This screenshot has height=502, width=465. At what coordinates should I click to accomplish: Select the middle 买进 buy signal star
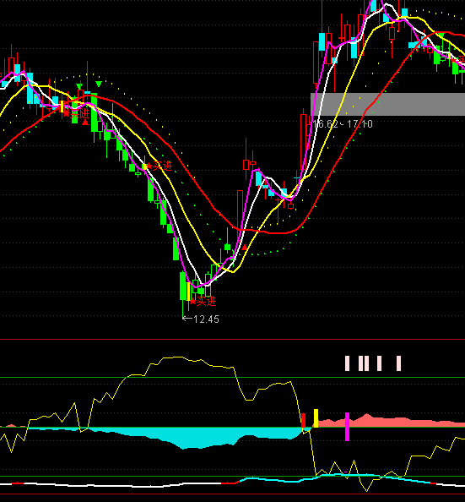149,166
